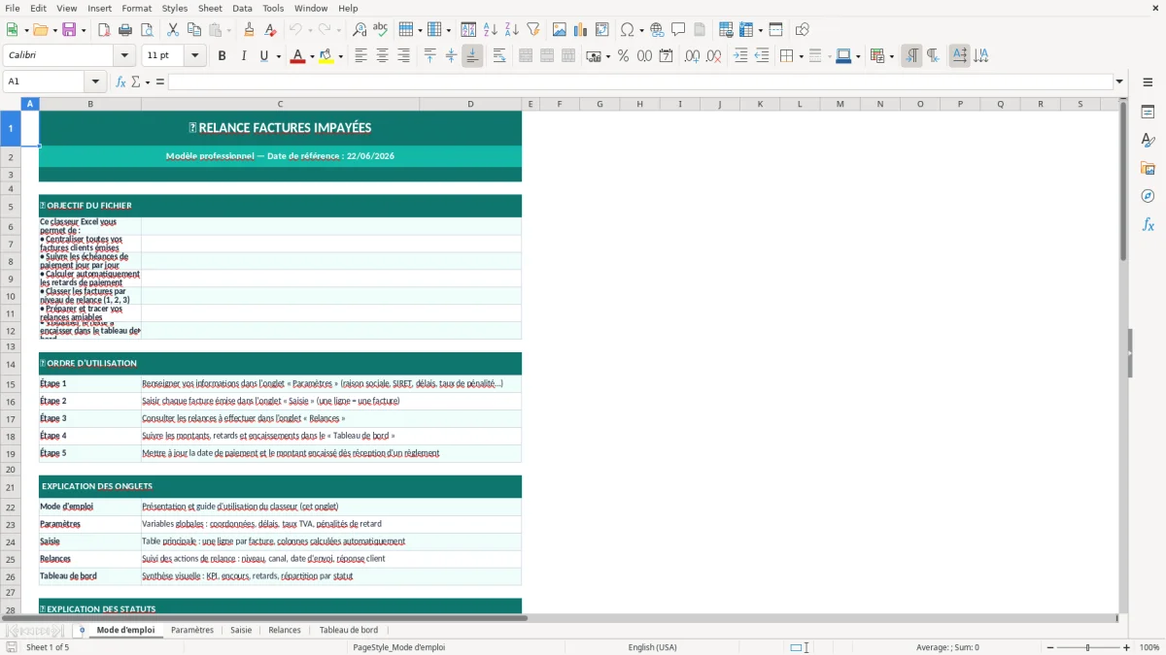Toggle left-to-right text direction

(911, 56)
